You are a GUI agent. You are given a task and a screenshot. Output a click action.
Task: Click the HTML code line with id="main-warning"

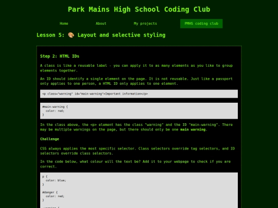pyautogui.click(x=139, y=94)
